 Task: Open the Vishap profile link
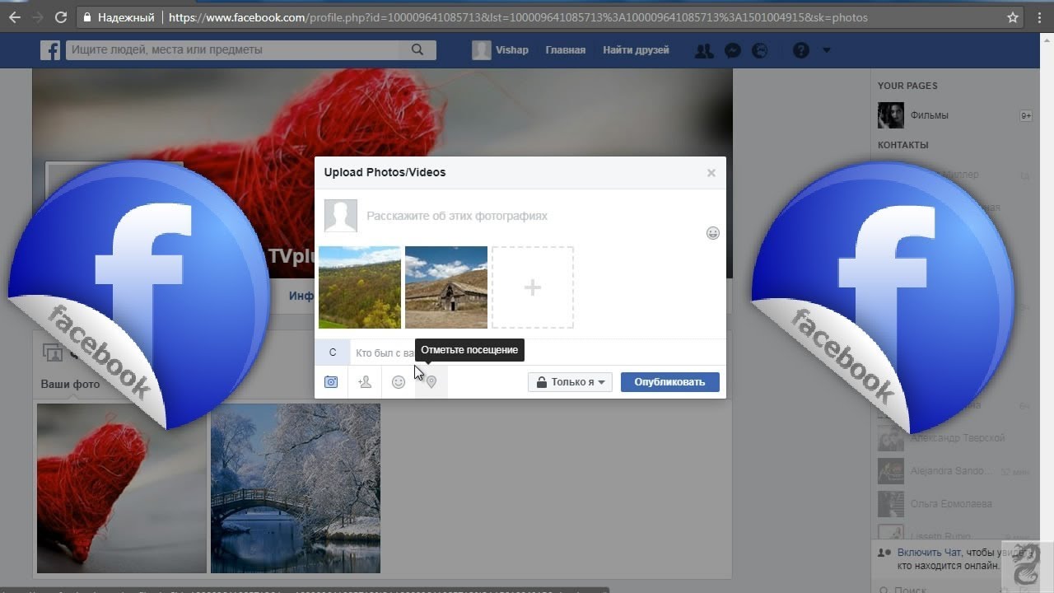click(501, 50)
